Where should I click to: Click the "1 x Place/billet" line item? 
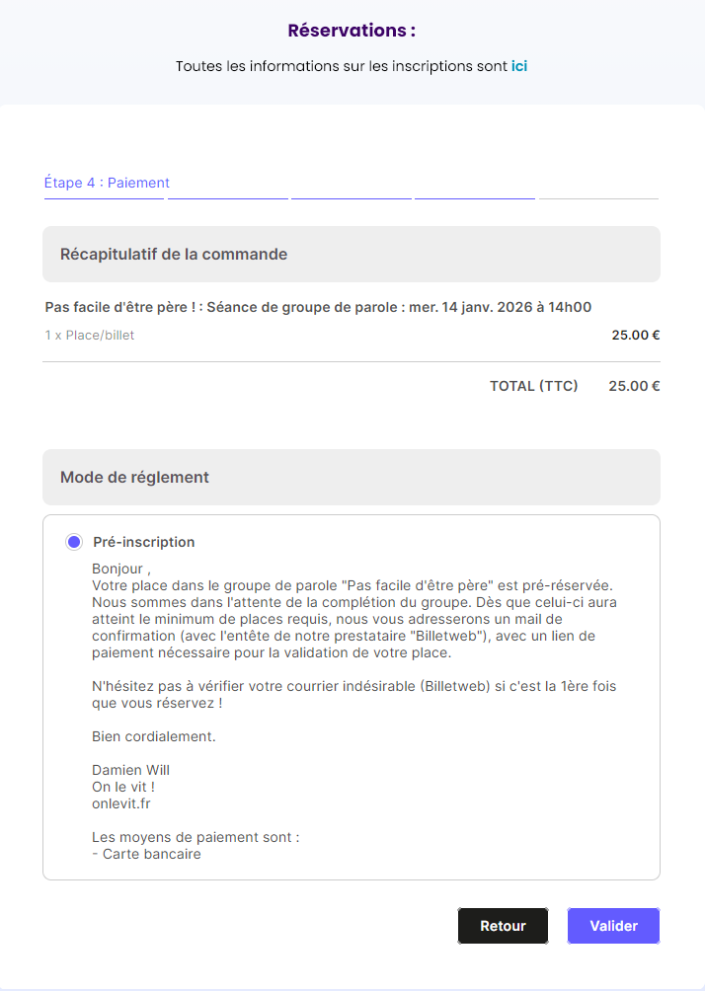90,336
